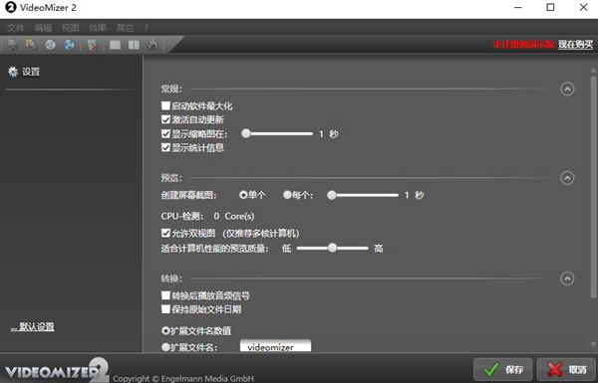
Task: Uncheck the 显示统计信息 checkbox
Action: click(x=165, y=147)
